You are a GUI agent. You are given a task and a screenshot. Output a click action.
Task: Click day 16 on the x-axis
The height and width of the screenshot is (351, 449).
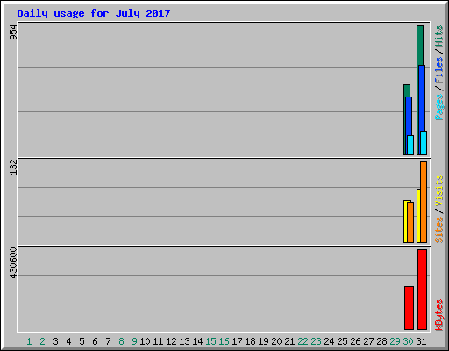224,341
